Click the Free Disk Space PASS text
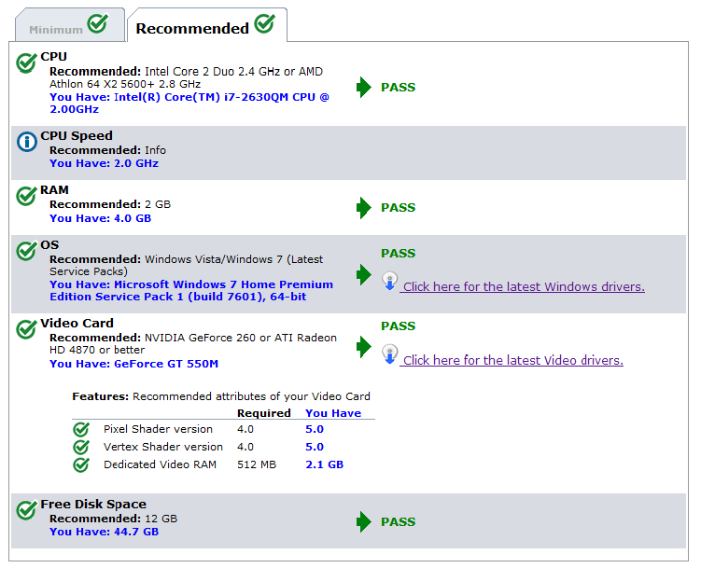 (x=398, y=521)
